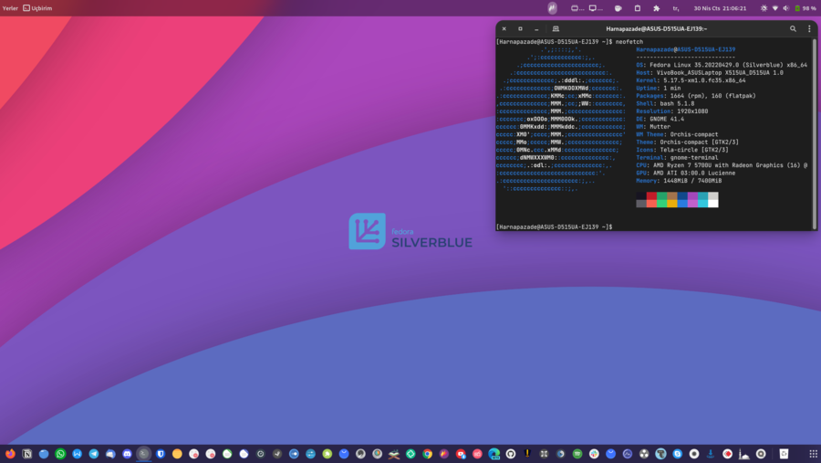Click the terminal's vertical scrollbar
This screenshot has width=821, height=463.
click(x=815, y=133)
